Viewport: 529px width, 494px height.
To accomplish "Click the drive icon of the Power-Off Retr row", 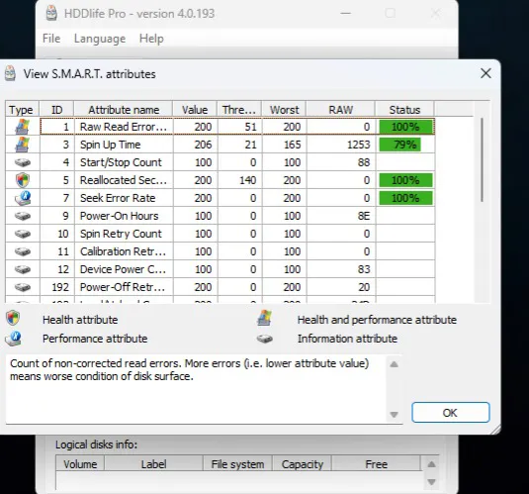I will (23, 287).
